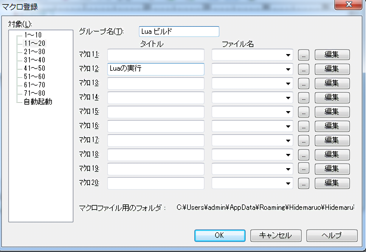Open file browser for マクロ15

[x=303, y=112]
